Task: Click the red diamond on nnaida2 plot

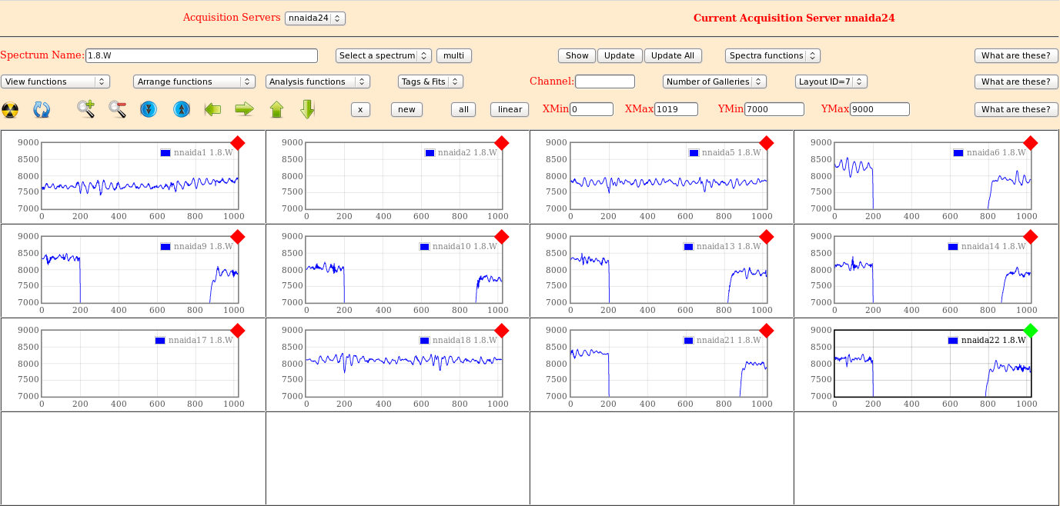Action: [502, 143]
